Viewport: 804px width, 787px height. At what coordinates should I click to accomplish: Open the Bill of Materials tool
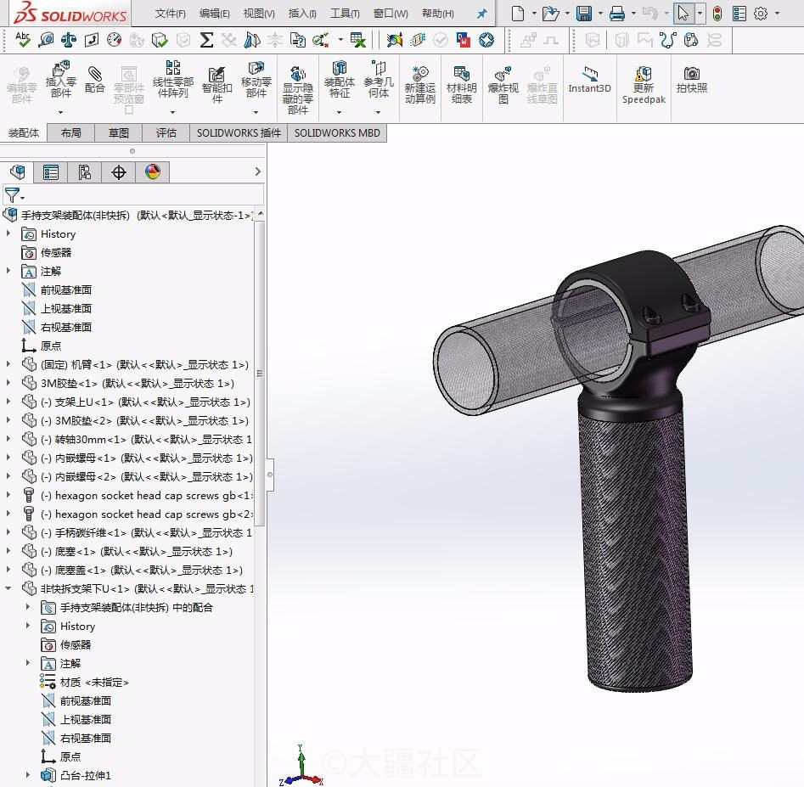pyautogui.click(x=462, y=85)
